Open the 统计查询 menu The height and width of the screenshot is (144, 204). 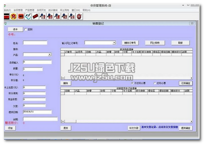pos(53,10)
